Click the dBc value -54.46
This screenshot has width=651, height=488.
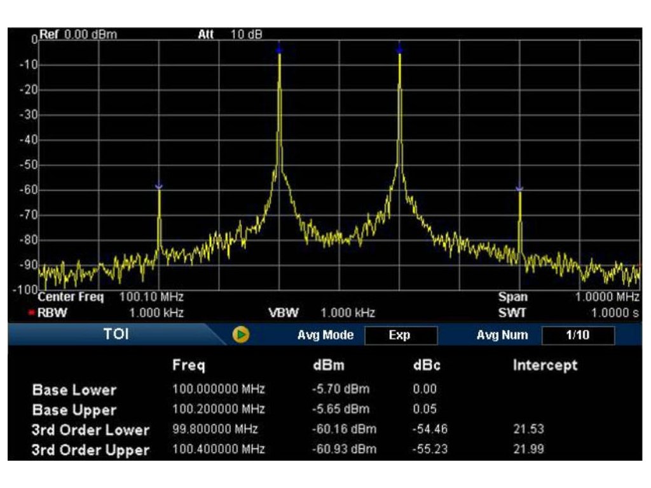coord(430,429)
